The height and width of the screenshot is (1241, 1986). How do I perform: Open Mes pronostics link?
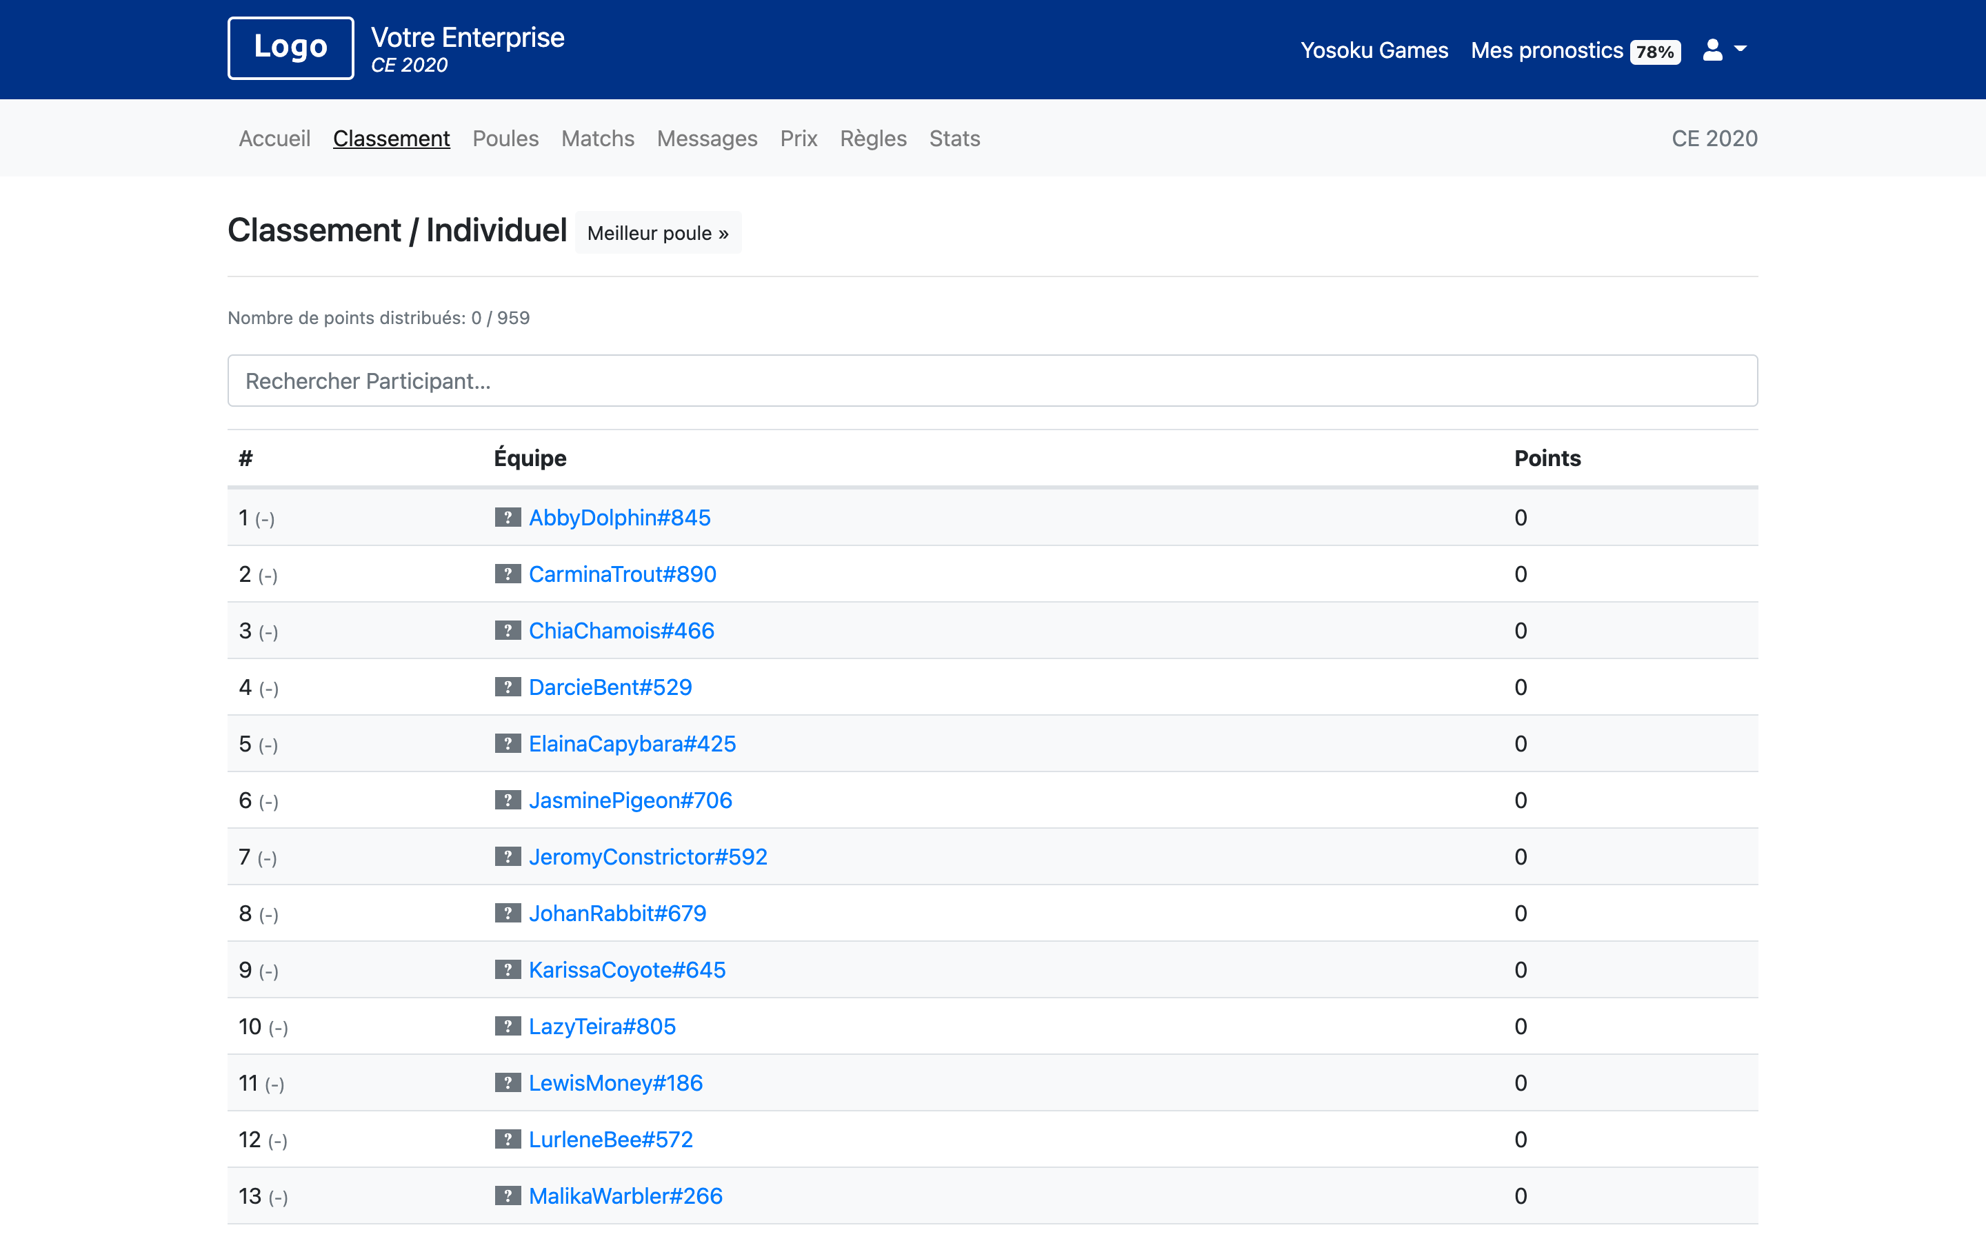(1547, 51)
